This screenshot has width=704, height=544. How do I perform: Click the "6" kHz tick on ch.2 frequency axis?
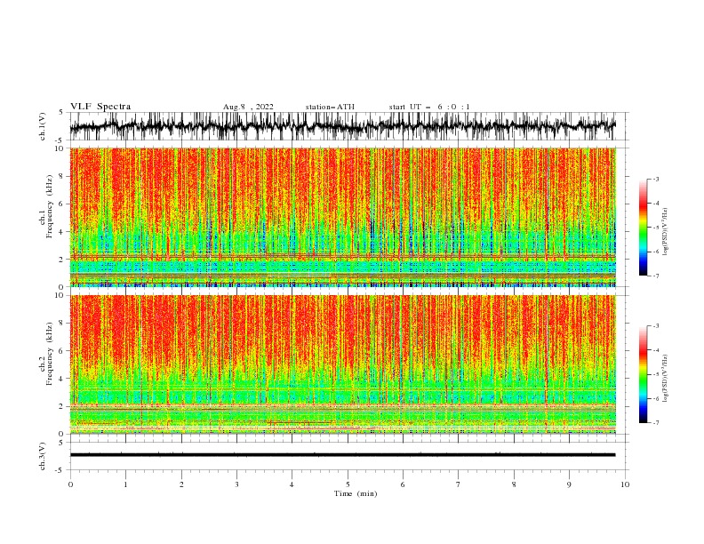[63, 351]
